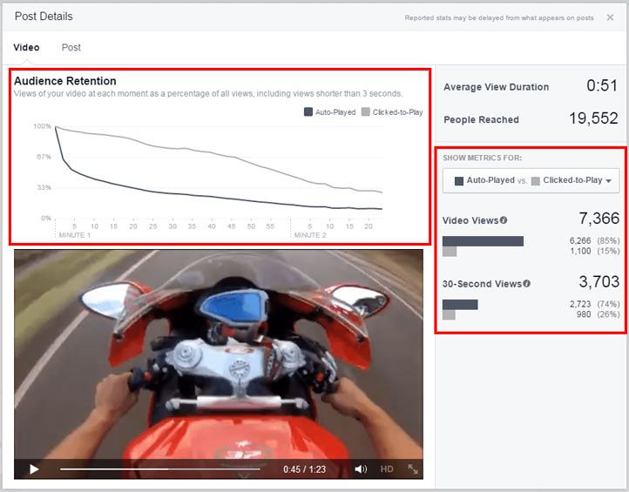The width and height of the screenshot is (629, 492).
Task: Click the dark Auto-Played bar under 30-Second Views
Action: 460,304
